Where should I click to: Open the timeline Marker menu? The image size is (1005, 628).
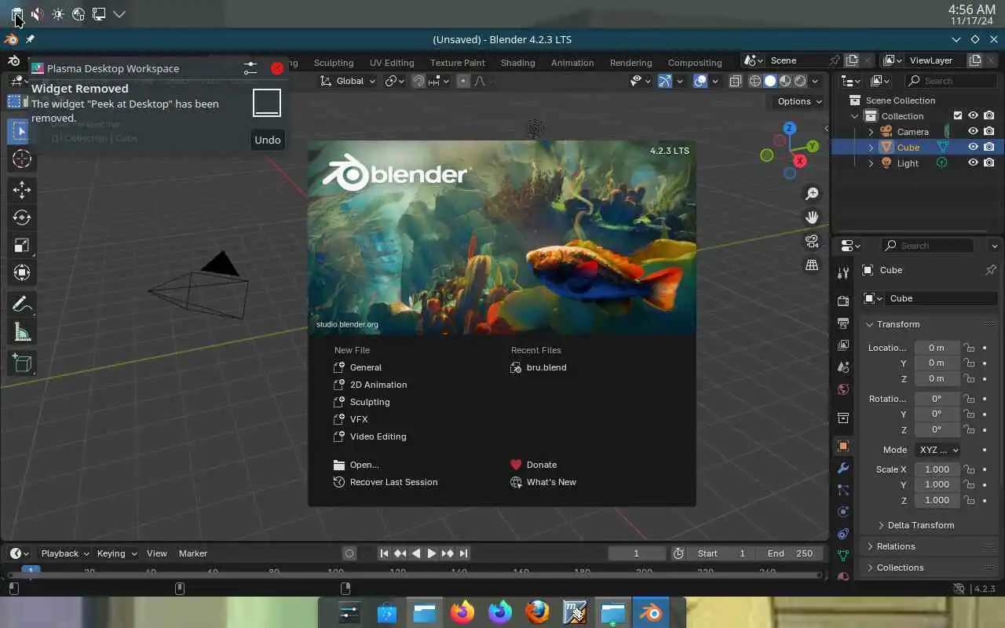pyautogui.click(x=193, y=553)
